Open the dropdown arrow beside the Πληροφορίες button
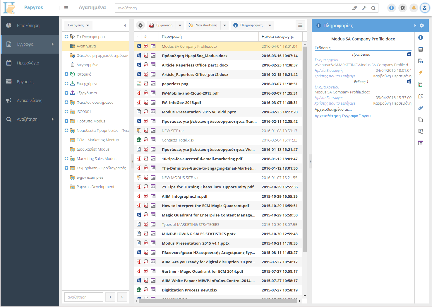Image resolution: width=432 pixels, height=307 pixels. pos(270,25)
